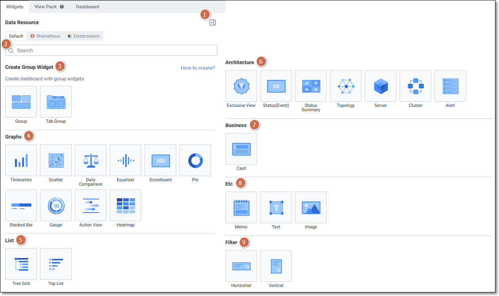The height and width of the screenshot is (296, 499).
Task: Open the Dashboard tab
Action: coord(88,7)
